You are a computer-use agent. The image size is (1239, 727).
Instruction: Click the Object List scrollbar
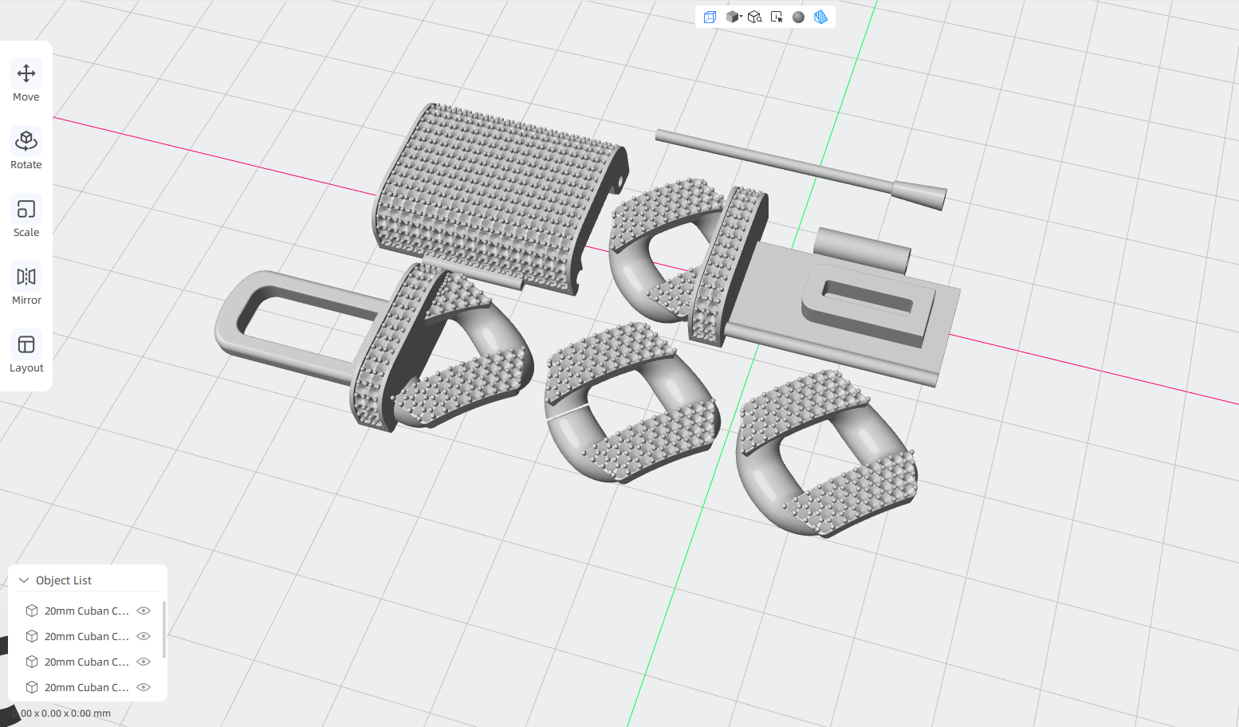tap(164, 630)
